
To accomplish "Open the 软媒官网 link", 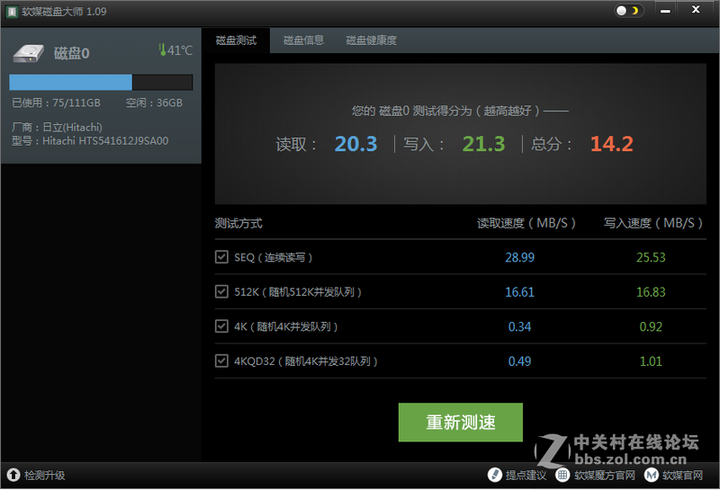I will pos(683,476).
